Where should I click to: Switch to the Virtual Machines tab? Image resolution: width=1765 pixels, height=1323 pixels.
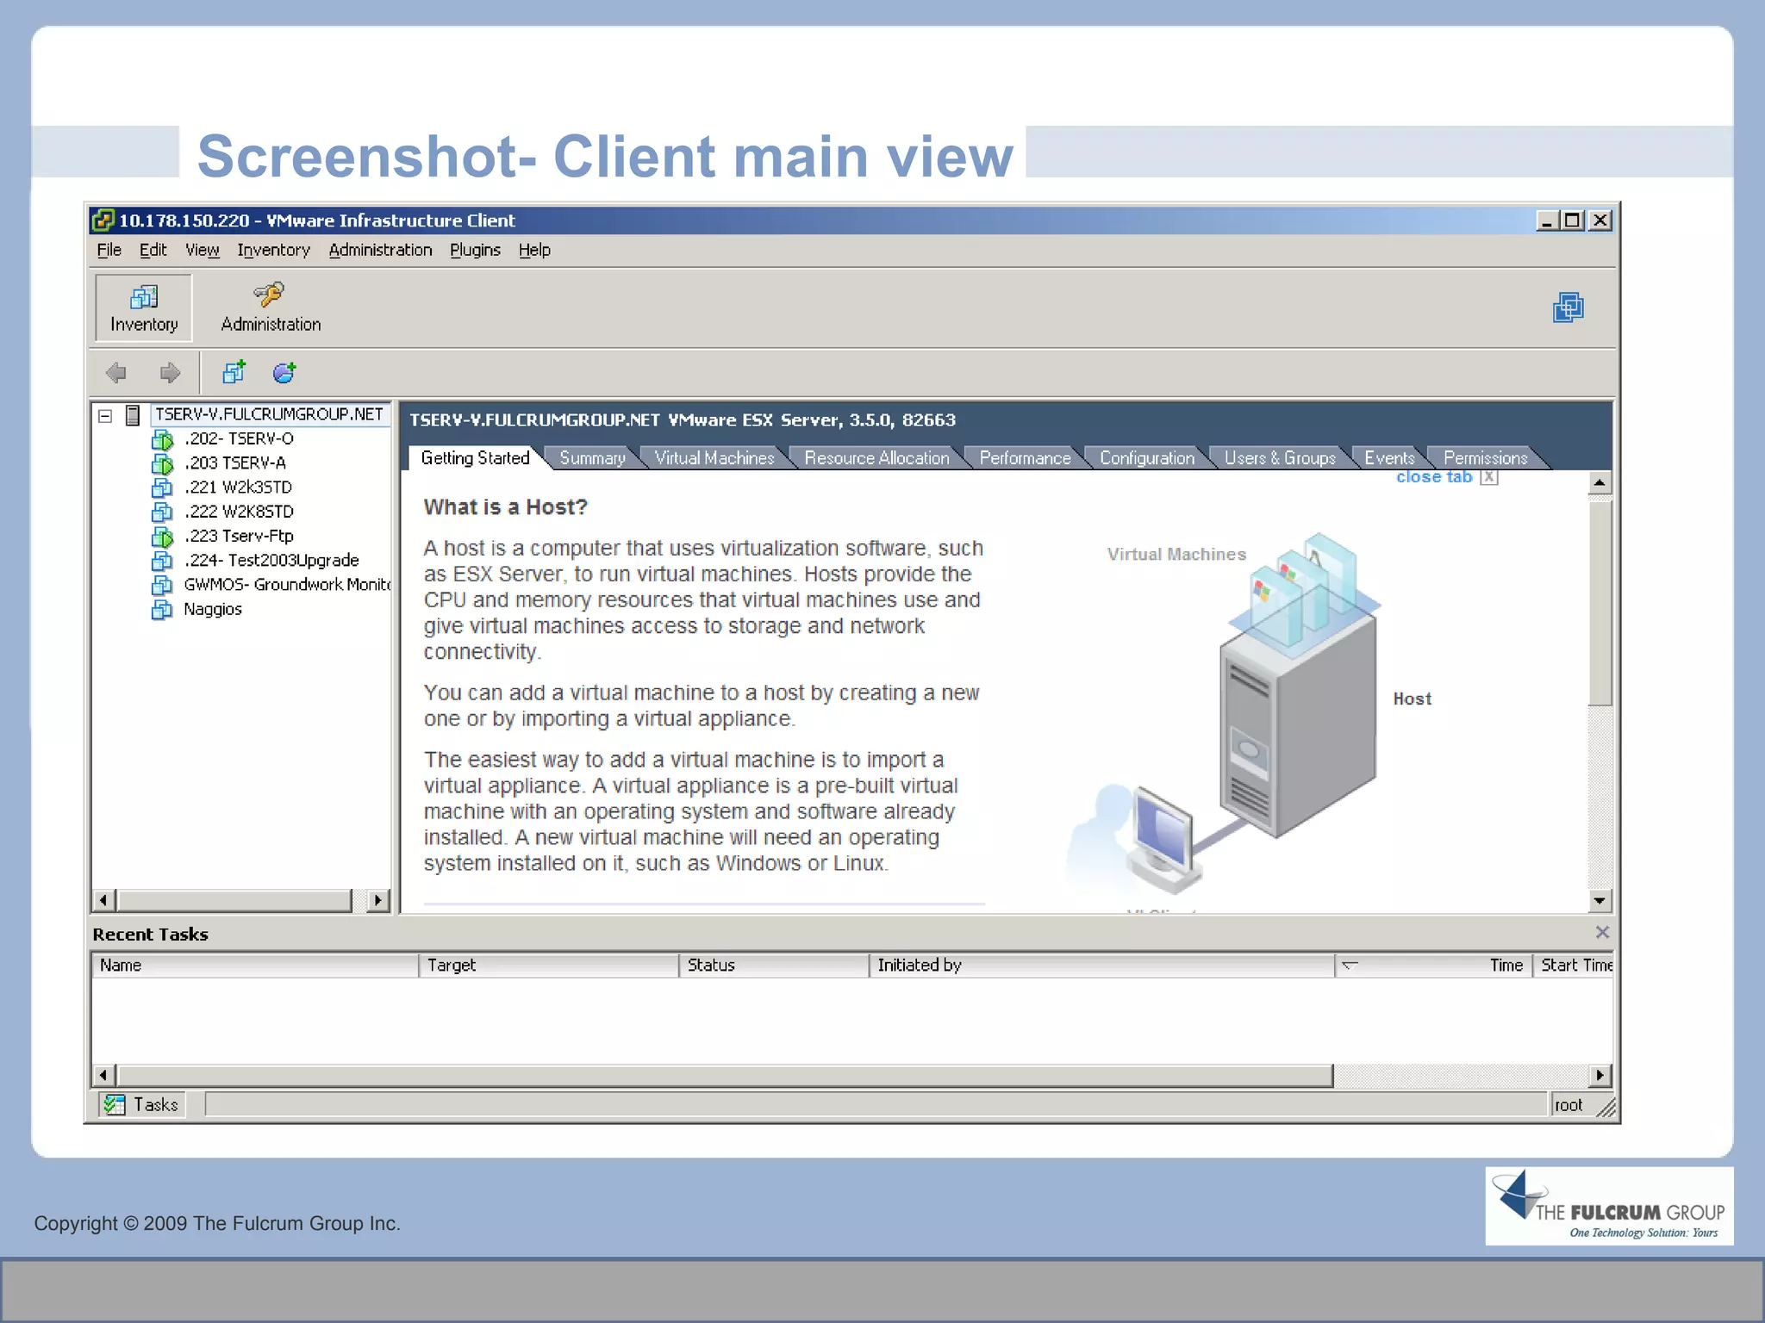point(714,458)
